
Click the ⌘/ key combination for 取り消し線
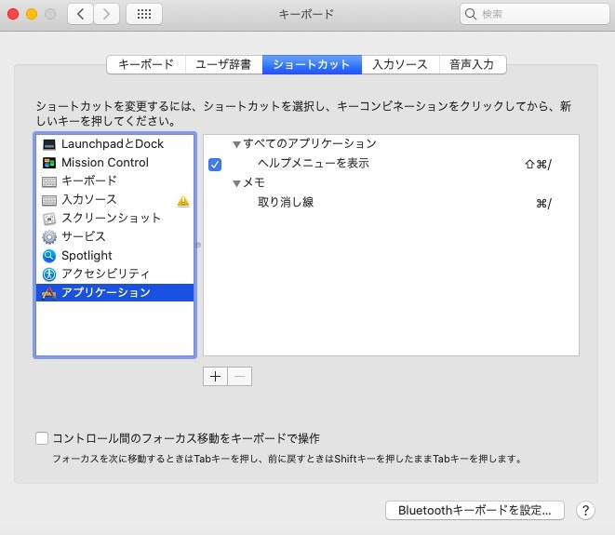(543, 204)
